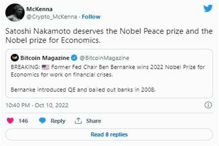The height and width of the screenshot is (146, 219).
Task: Click the Bitcoin Magazine avatar icon
Action: 16,58
